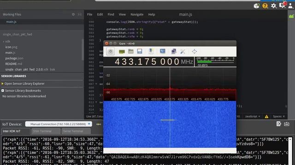Open Gqrx I/Q recording tool icon
The image size is (295, 165).
(x=151, y=51)
